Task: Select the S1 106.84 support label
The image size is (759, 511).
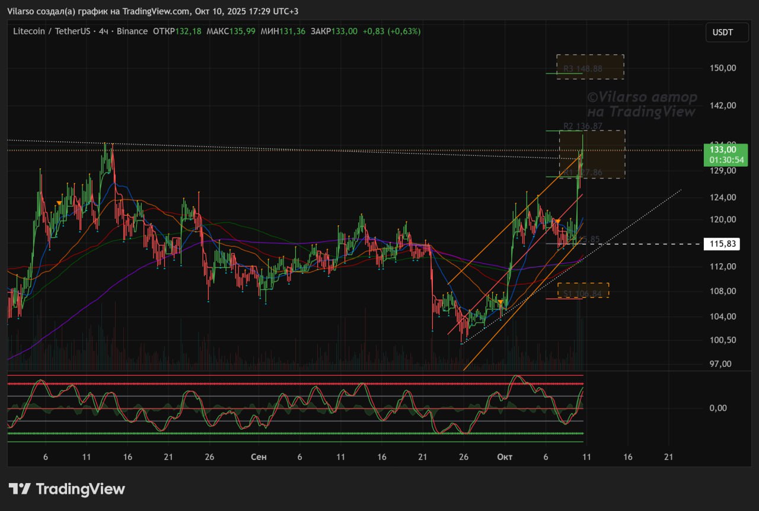Action: 582,293
